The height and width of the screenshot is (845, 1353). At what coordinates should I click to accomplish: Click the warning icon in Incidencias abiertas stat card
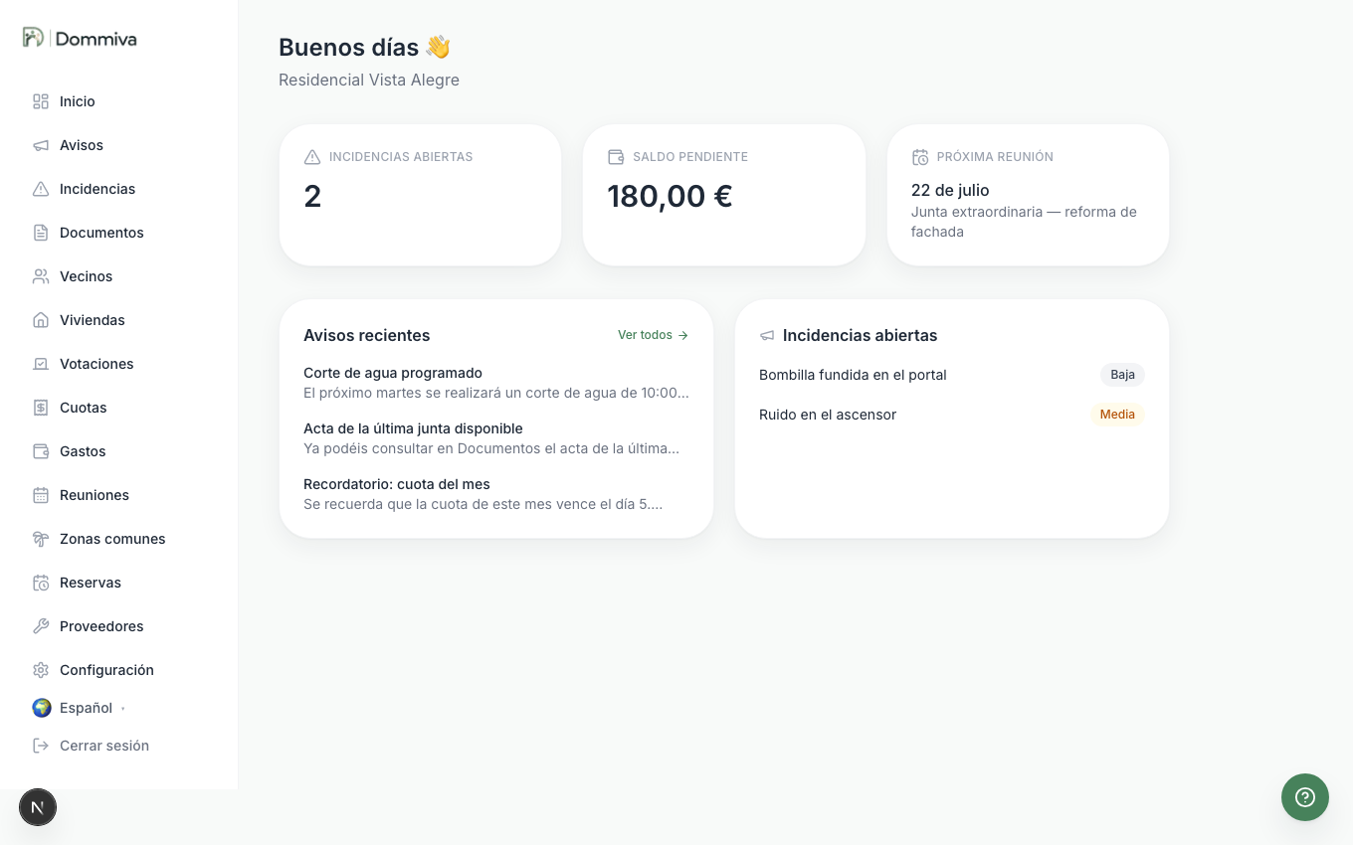click(312, 157)
